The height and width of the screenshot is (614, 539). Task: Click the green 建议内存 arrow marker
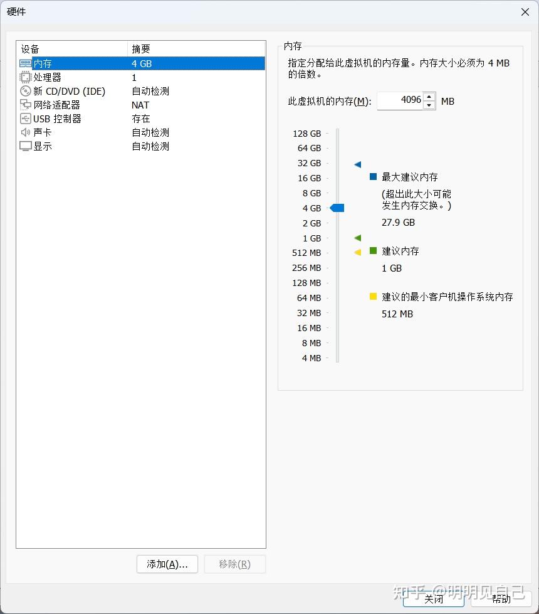tap(357, 238)
